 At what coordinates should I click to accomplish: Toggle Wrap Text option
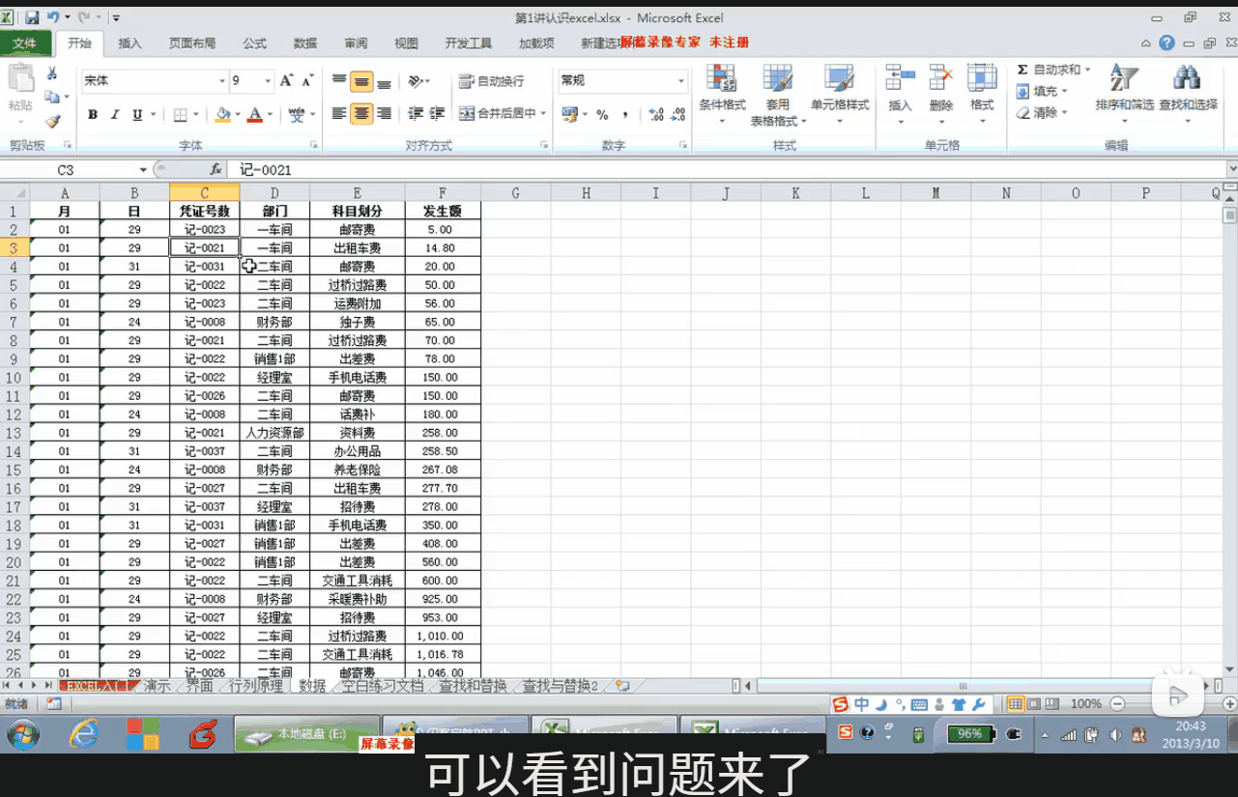[492, 82]
